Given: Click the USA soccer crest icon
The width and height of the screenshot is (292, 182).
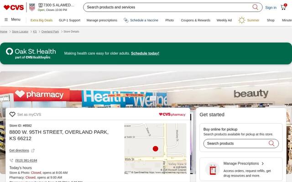Looking at the screenshot, I should point(32,7).
